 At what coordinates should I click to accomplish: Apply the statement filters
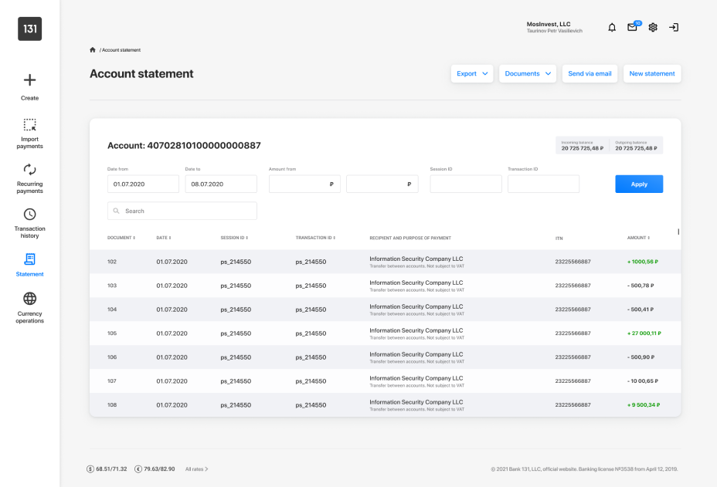639,184
